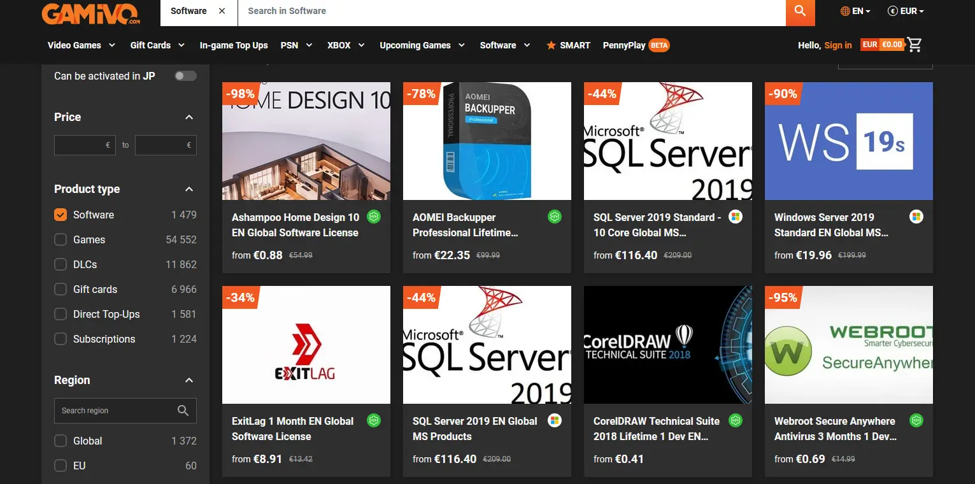Uncheck the Software product type checkbox
The width and height of the screenshot is (975, 484).
tap(60, 215)
